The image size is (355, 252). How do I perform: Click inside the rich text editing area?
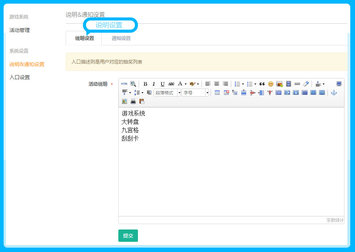[231, 174]
